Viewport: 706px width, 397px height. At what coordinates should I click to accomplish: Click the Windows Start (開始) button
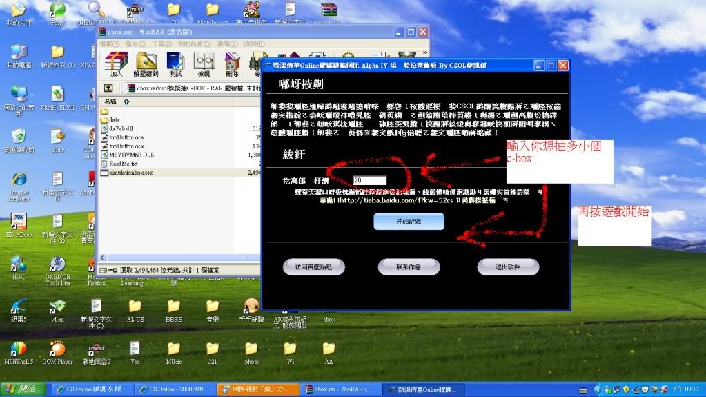click(x=23, y=389)
